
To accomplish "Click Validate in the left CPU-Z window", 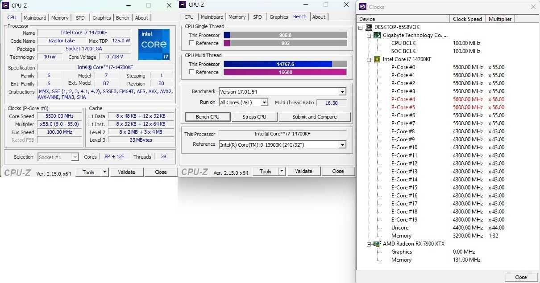I will [127, 172].
